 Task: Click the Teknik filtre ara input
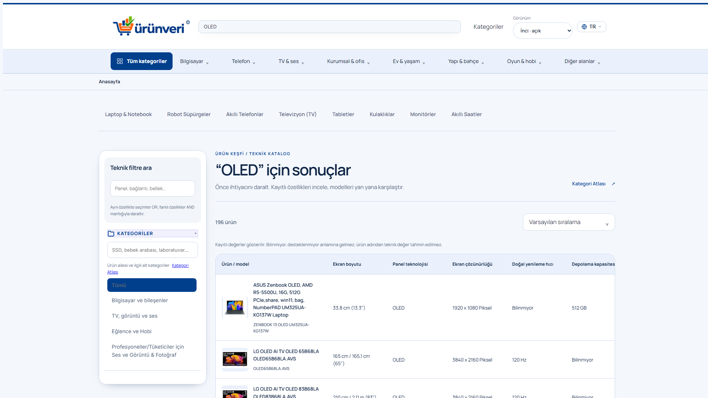coord(153,188)
